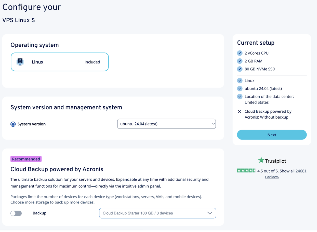The height and width of the screenshot is (232, 317).
Task: Click checkmark icon beside Location of the data center
Action: 240,97
